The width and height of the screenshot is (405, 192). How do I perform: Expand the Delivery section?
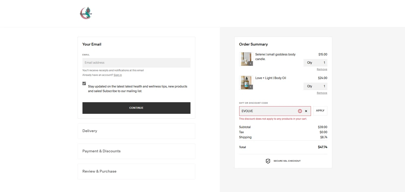136,131
